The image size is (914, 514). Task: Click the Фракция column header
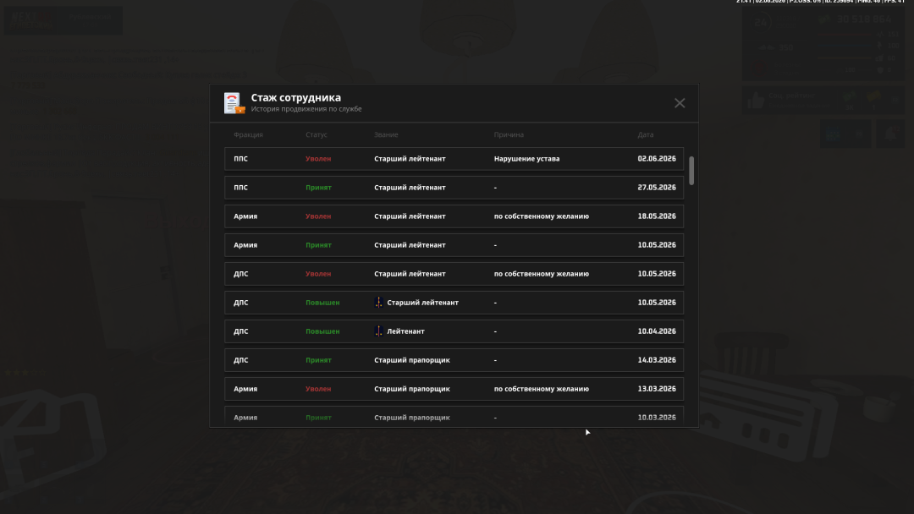248,134
